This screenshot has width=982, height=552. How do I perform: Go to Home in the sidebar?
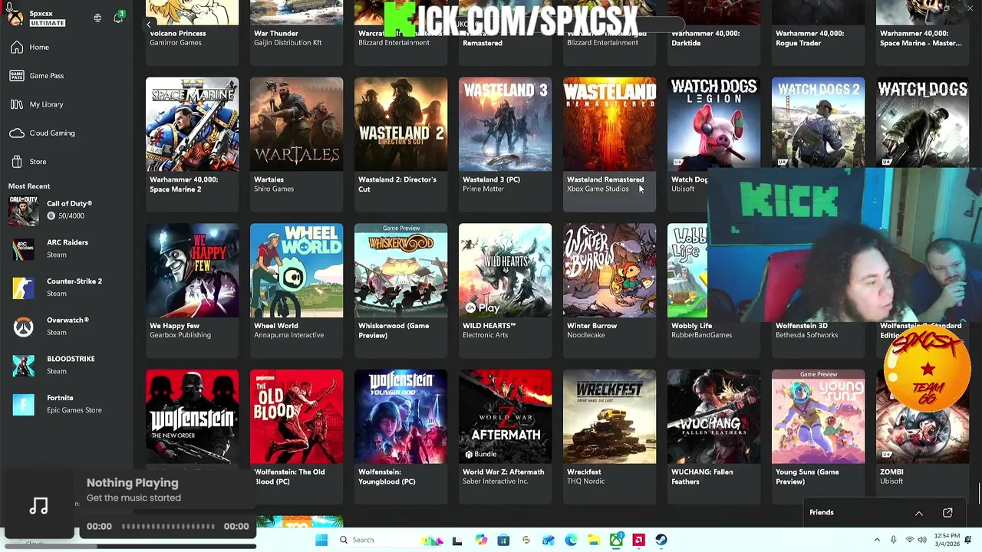click(x=65, y=48)
